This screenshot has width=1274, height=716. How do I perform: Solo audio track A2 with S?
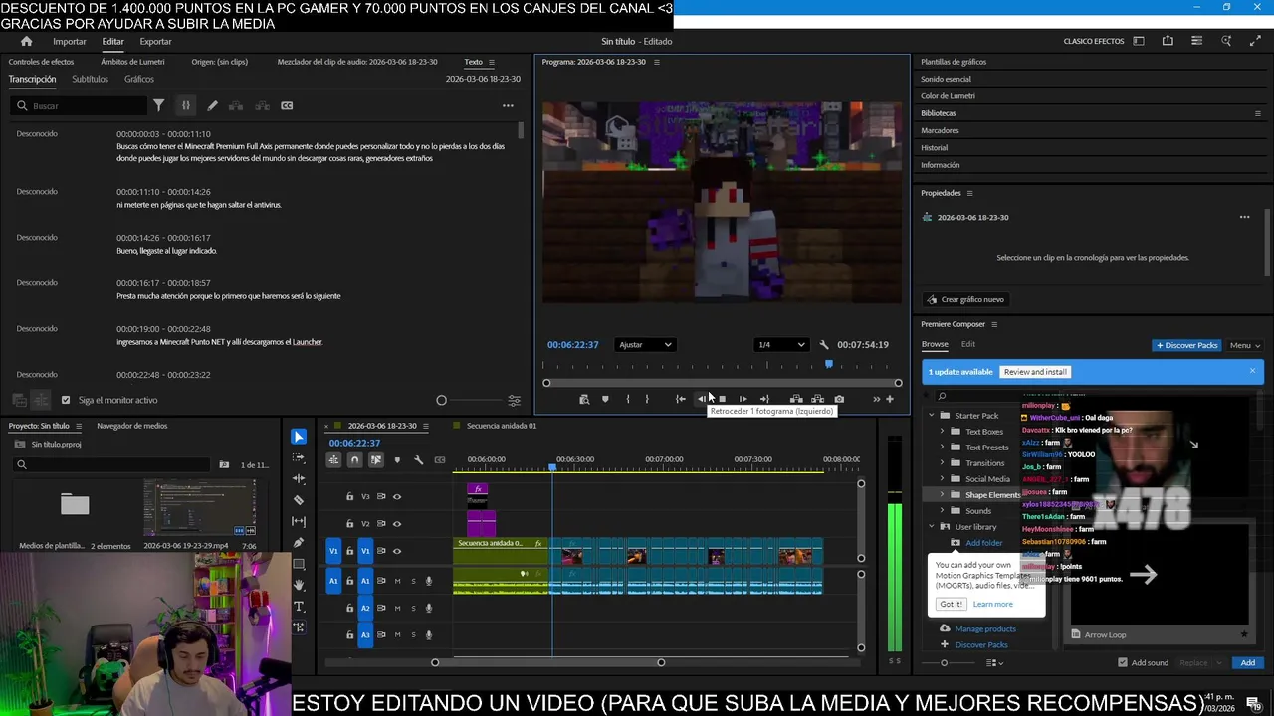[413, 608]
